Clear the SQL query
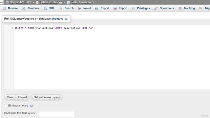 [x=10, y=97]
